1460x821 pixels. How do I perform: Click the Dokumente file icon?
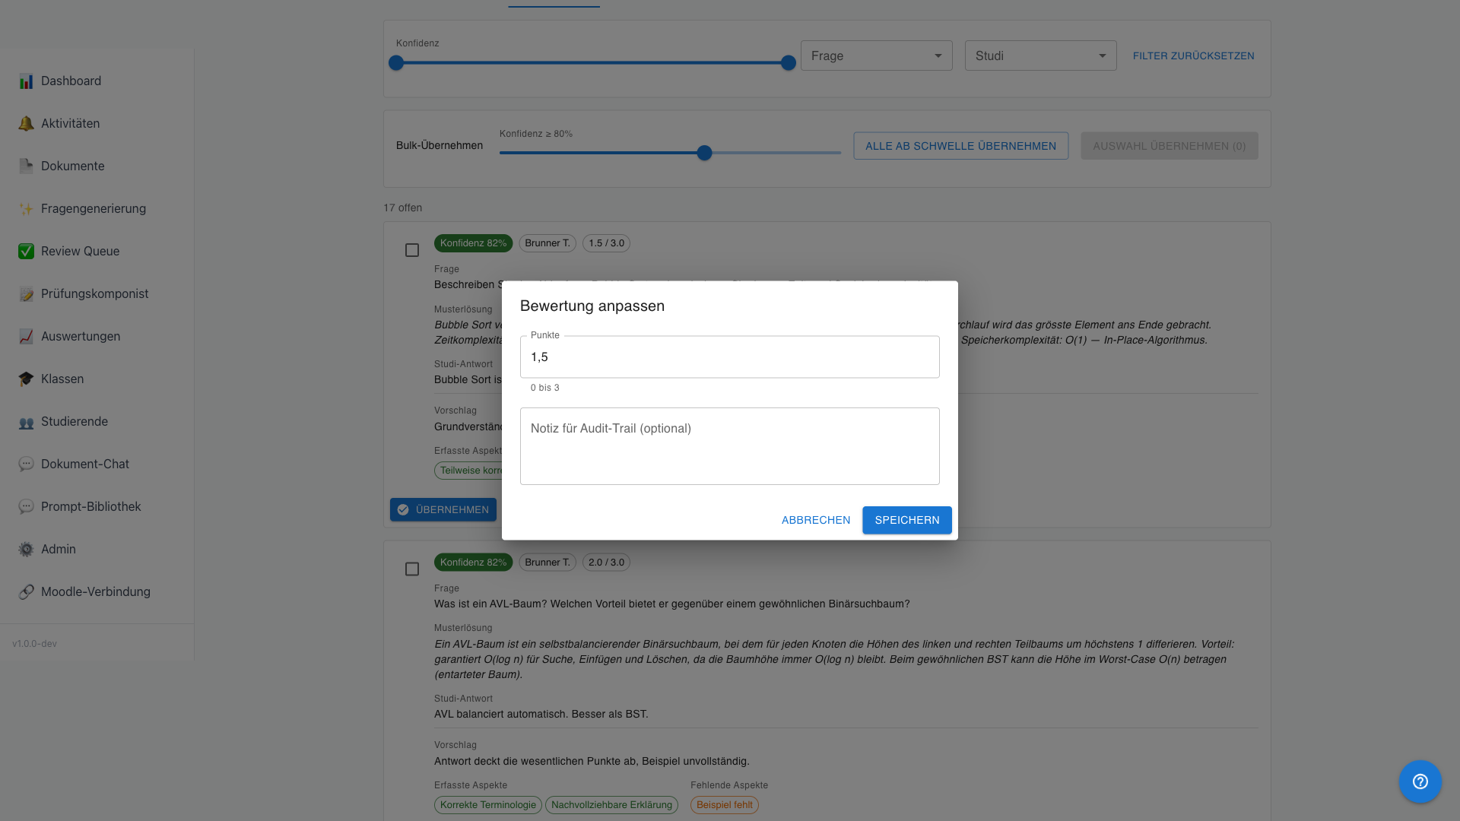[x=26, y=166]
